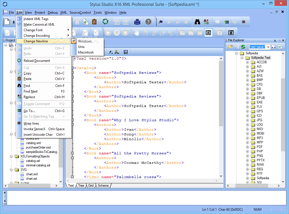This screenshot has width=289, height=214.
Task: Open catalog.xml in project tree
Action: coord(33,143)
